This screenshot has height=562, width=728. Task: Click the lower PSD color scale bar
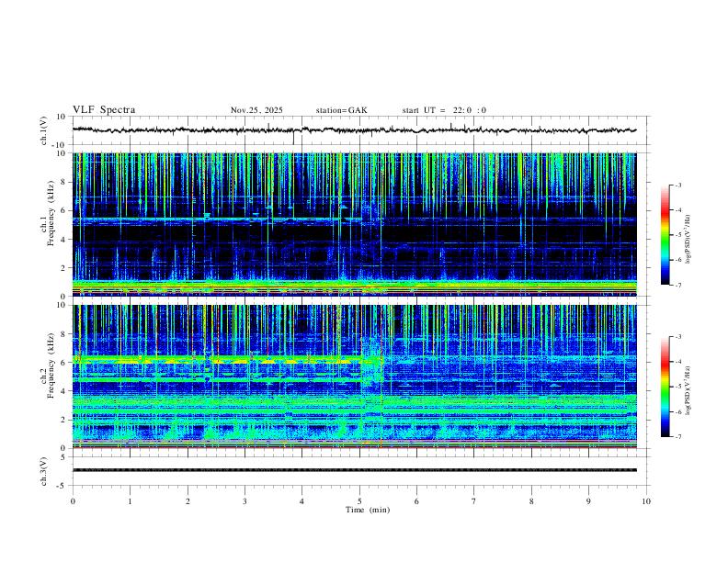tap(665, 387)
